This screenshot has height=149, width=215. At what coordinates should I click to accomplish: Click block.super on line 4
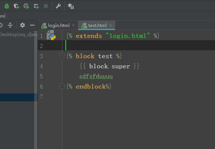point(109,66)
